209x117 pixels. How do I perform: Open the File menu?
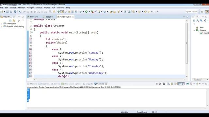(x=2, y=8)
